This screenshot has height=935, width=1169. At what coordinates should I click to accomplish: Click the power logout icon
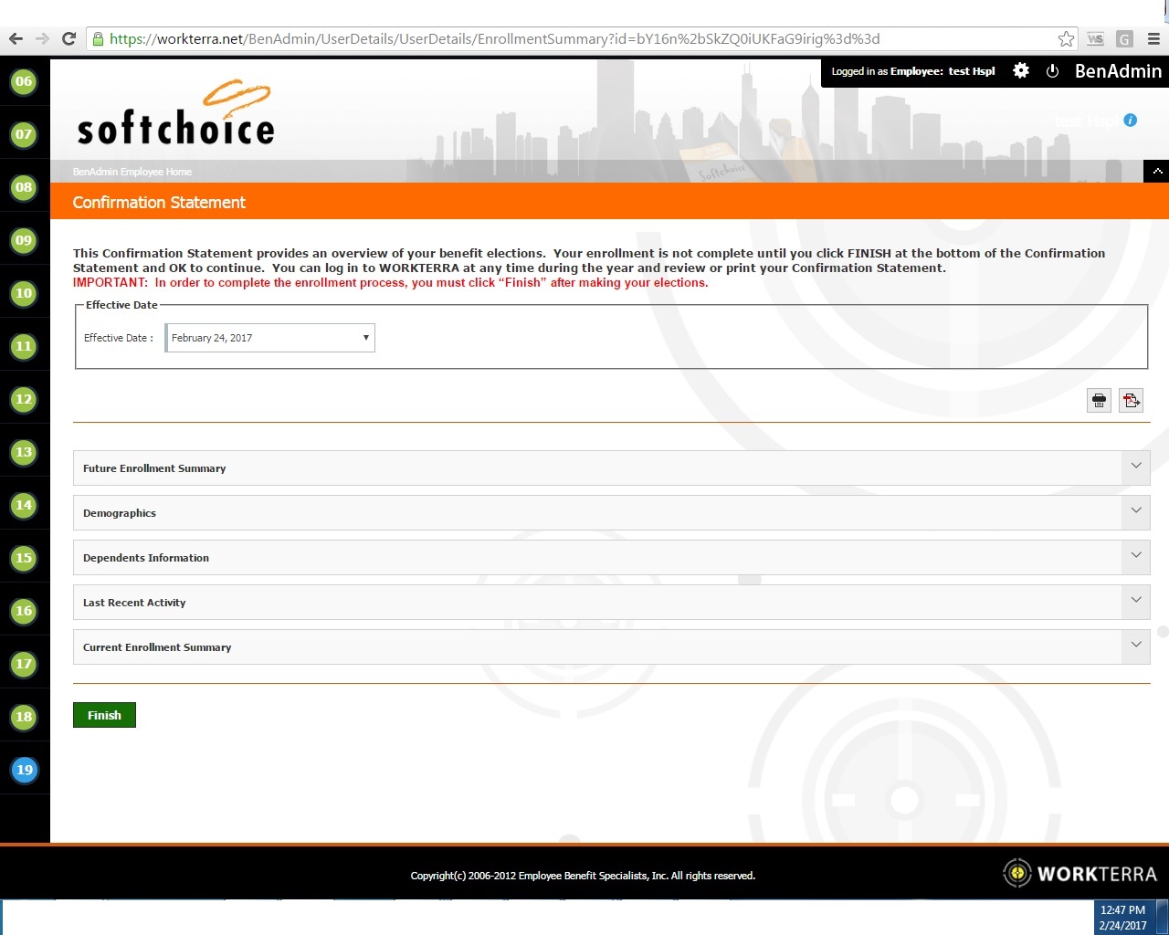click(1052, 71)
